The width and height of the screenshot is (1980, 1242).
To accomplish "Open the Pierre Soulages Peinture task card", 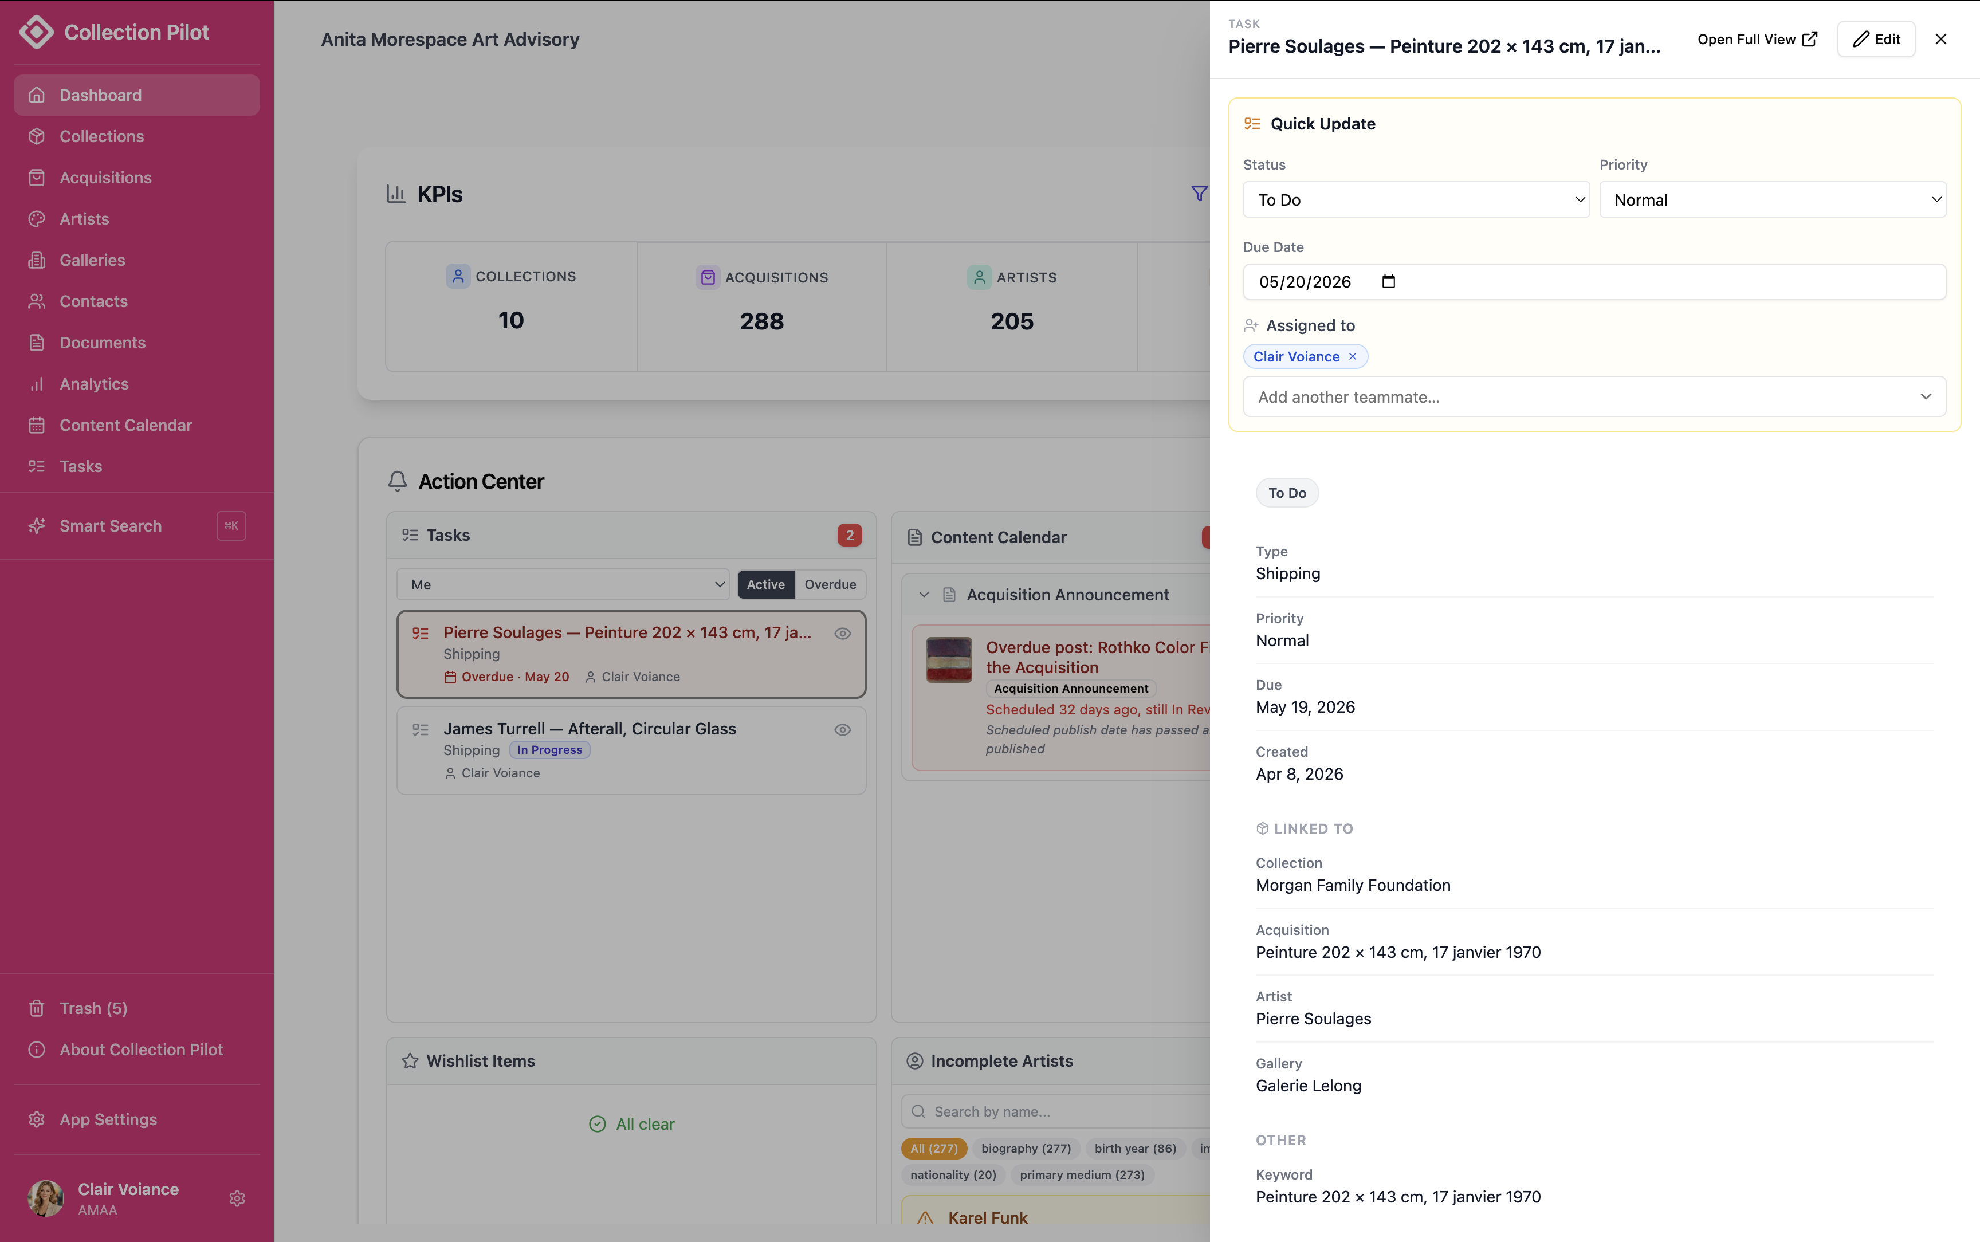I will (631, 654).
